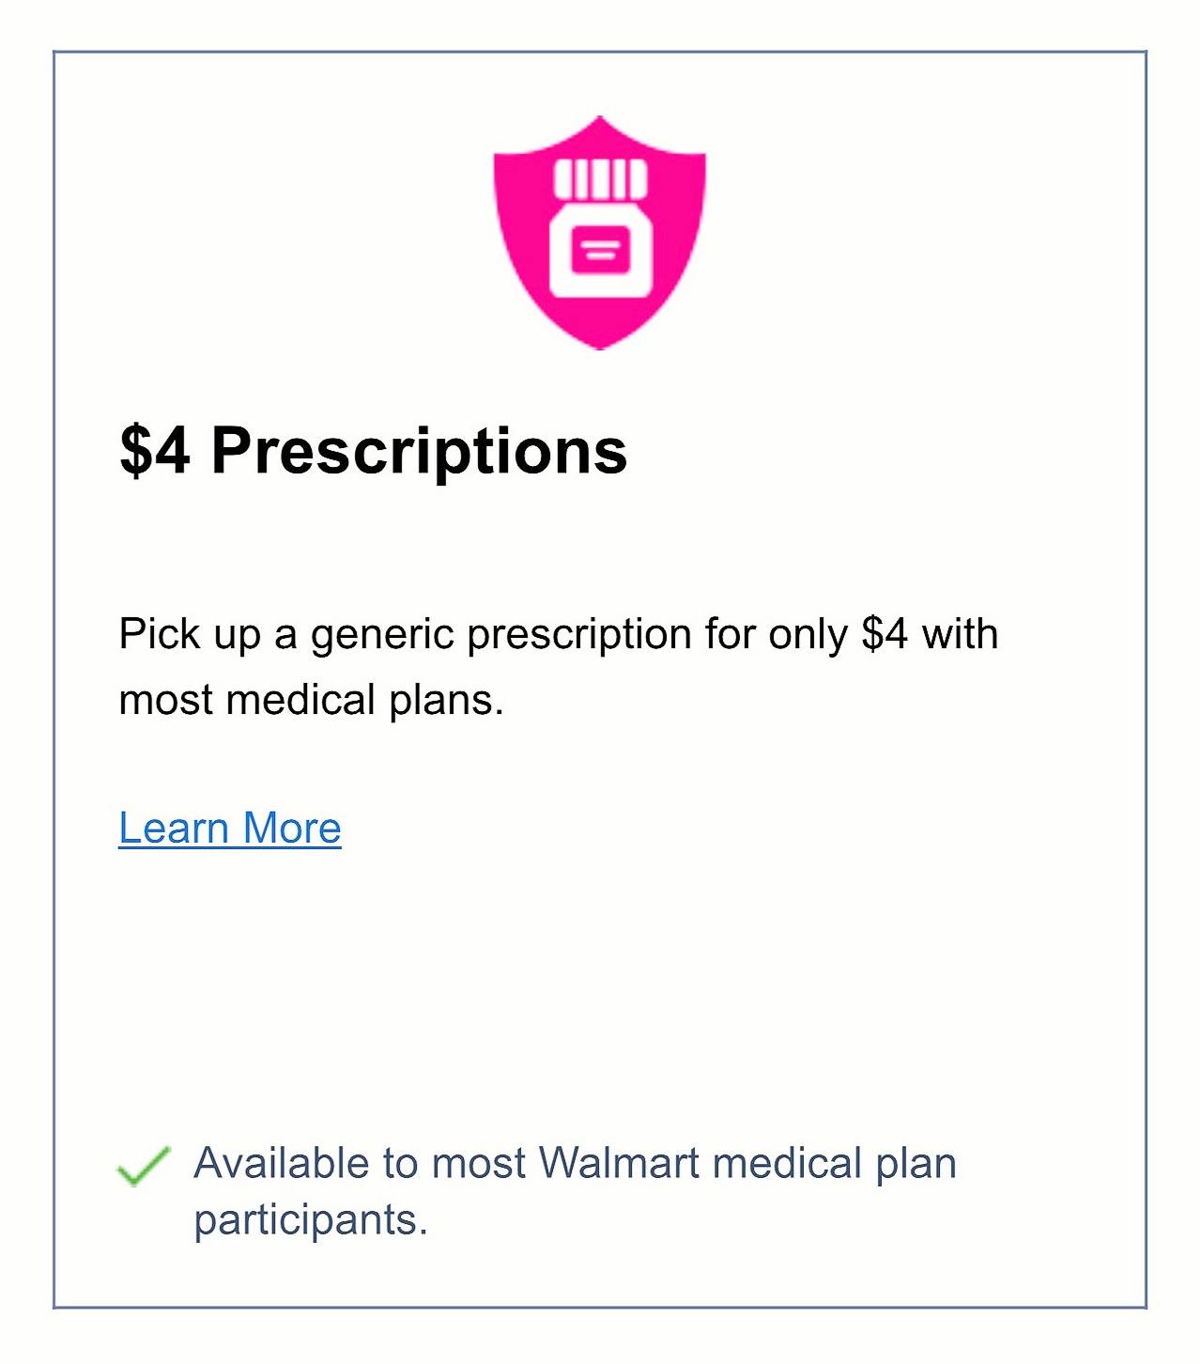The image size is (1200, 1364).
Task: Click the word "More" in the link
Action: point(291,829)
